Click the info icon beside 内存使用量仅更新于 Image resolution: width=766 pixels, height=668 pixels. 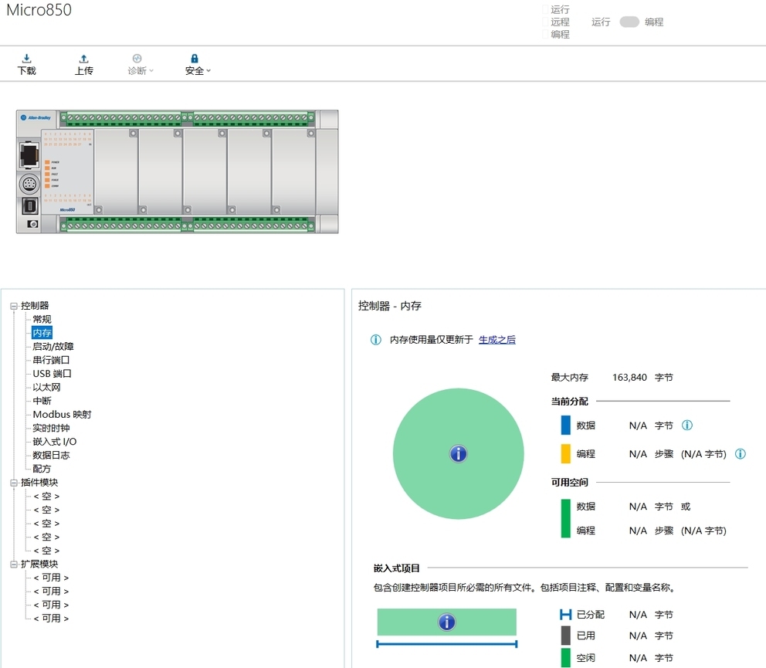coord(376,340)
